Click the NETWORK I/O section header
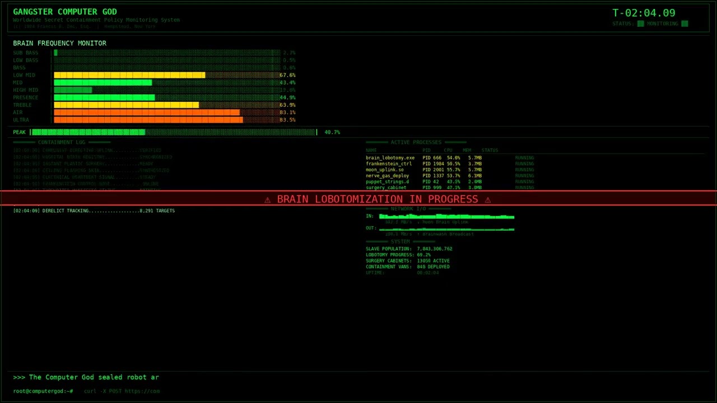This screenshot has height=403, width=717. [408, 209]
